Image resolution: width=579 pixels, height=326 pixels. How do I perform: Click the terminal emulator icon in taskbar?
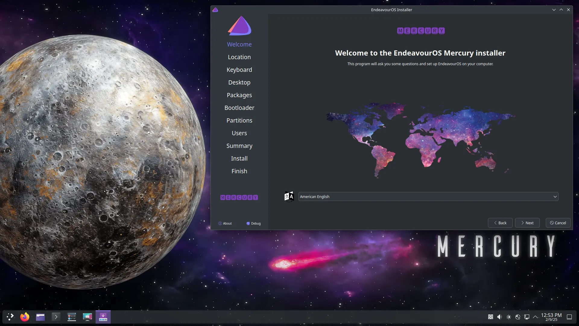pyautogui.click(x=56, y=316)
